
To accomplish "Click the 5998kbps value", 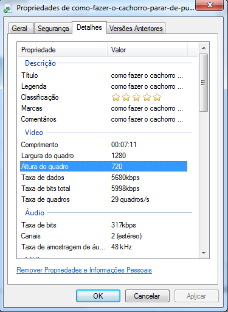I will pos(125,189).
